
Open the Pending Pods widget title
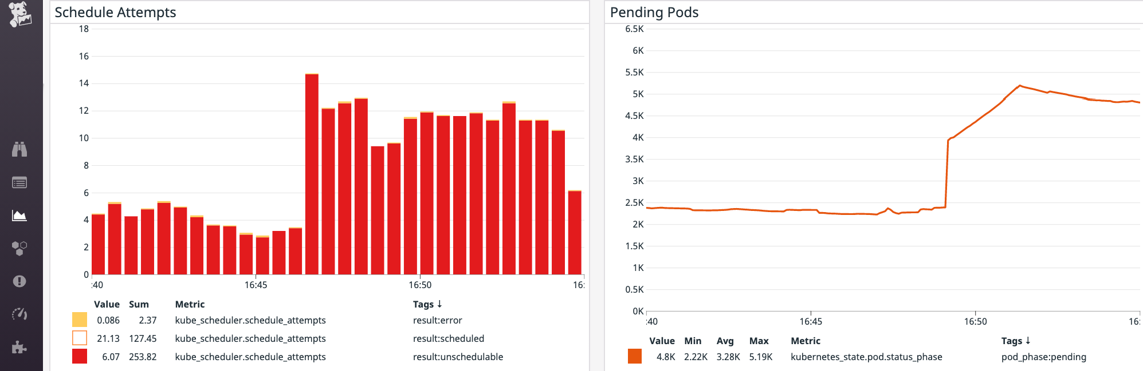tap(654, 12)
